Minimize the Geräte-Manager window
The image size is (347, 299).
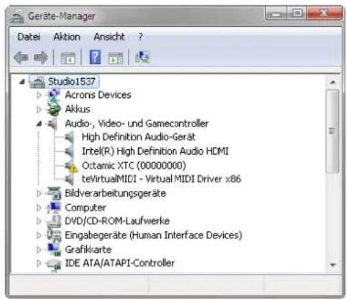point(277,14)
